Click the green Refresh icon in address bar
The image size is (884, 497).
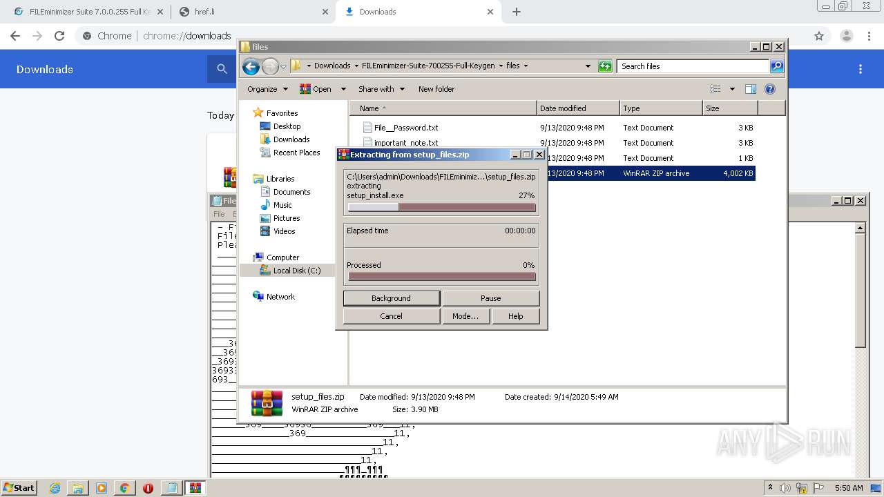point(605,66)
